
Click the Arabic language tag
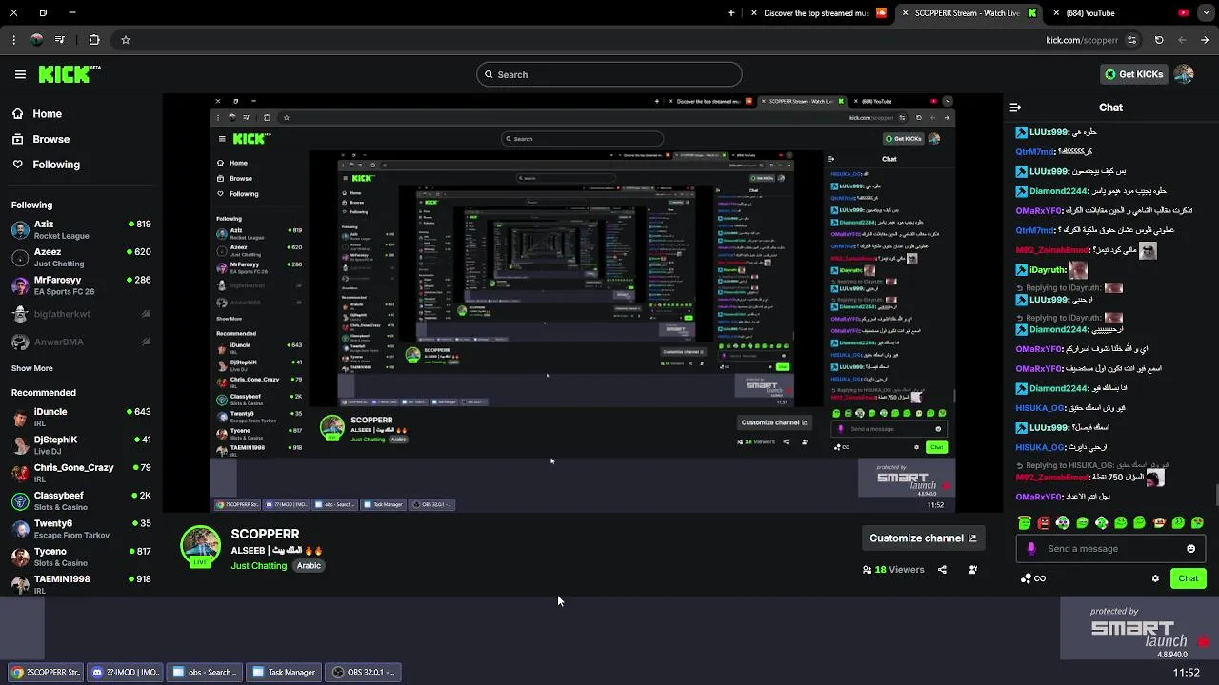point(309,565)
